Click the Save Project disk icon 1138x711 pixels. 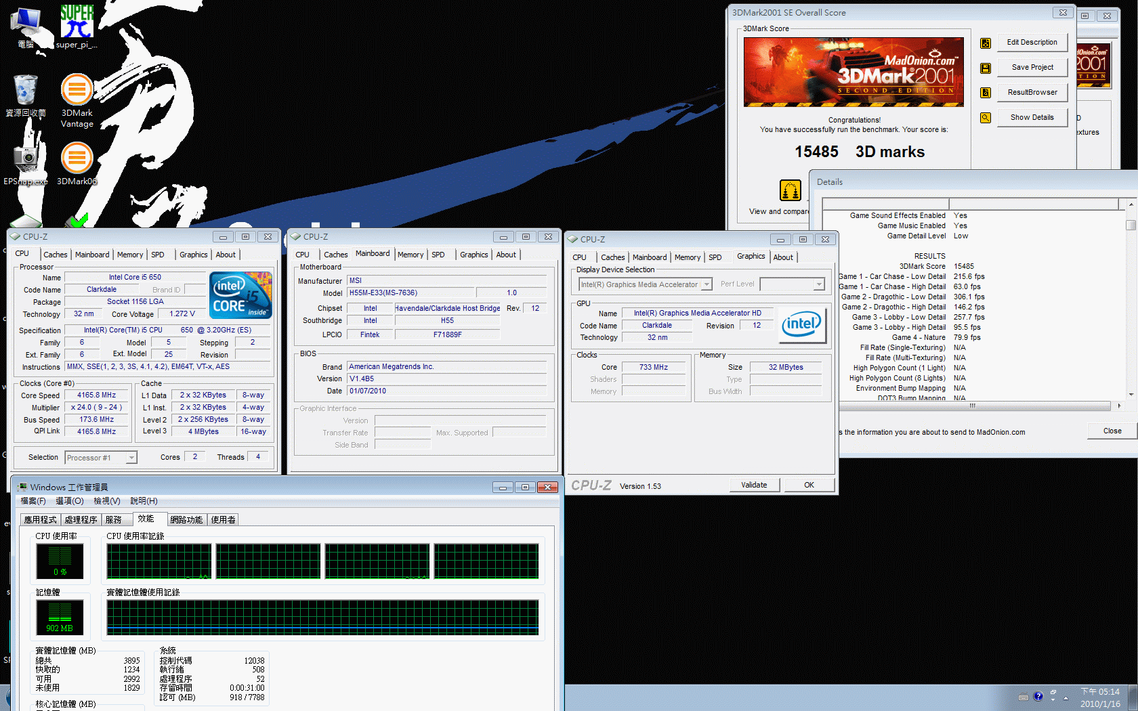tap(986, 68)
